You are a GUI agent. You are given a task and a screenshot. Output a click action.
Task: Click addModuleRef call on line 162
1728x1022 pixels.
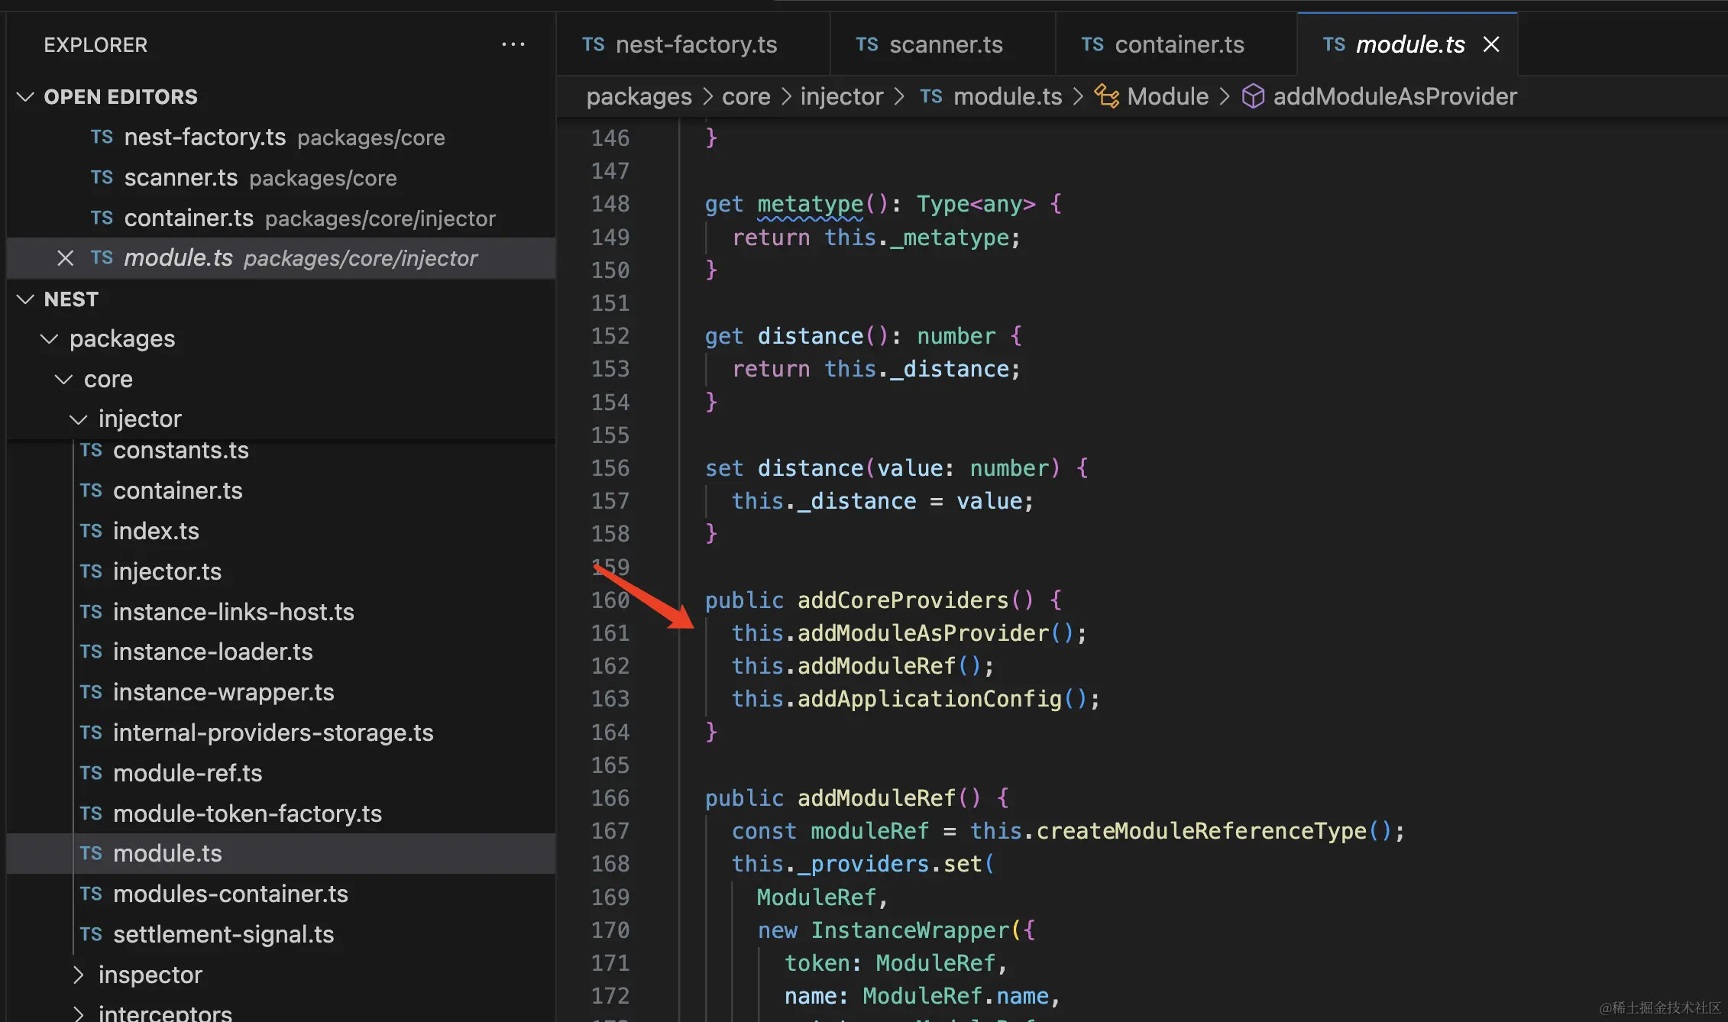point(877,666)
